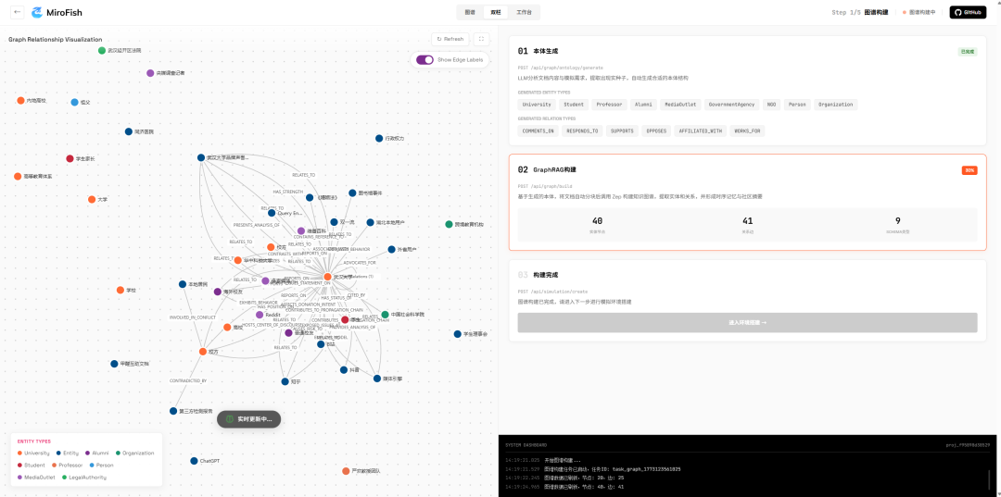Refresh the graph visualization
Screen dimensions: 1001x497
click(450, 39)
